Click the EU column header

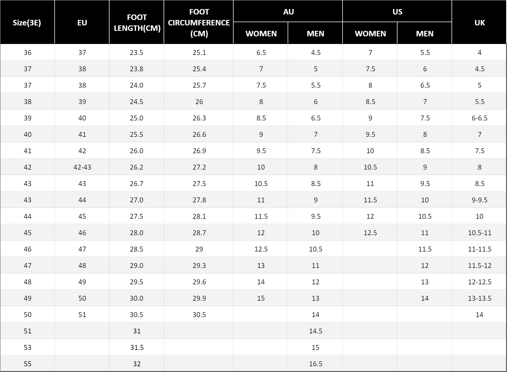tap(82, 23)
